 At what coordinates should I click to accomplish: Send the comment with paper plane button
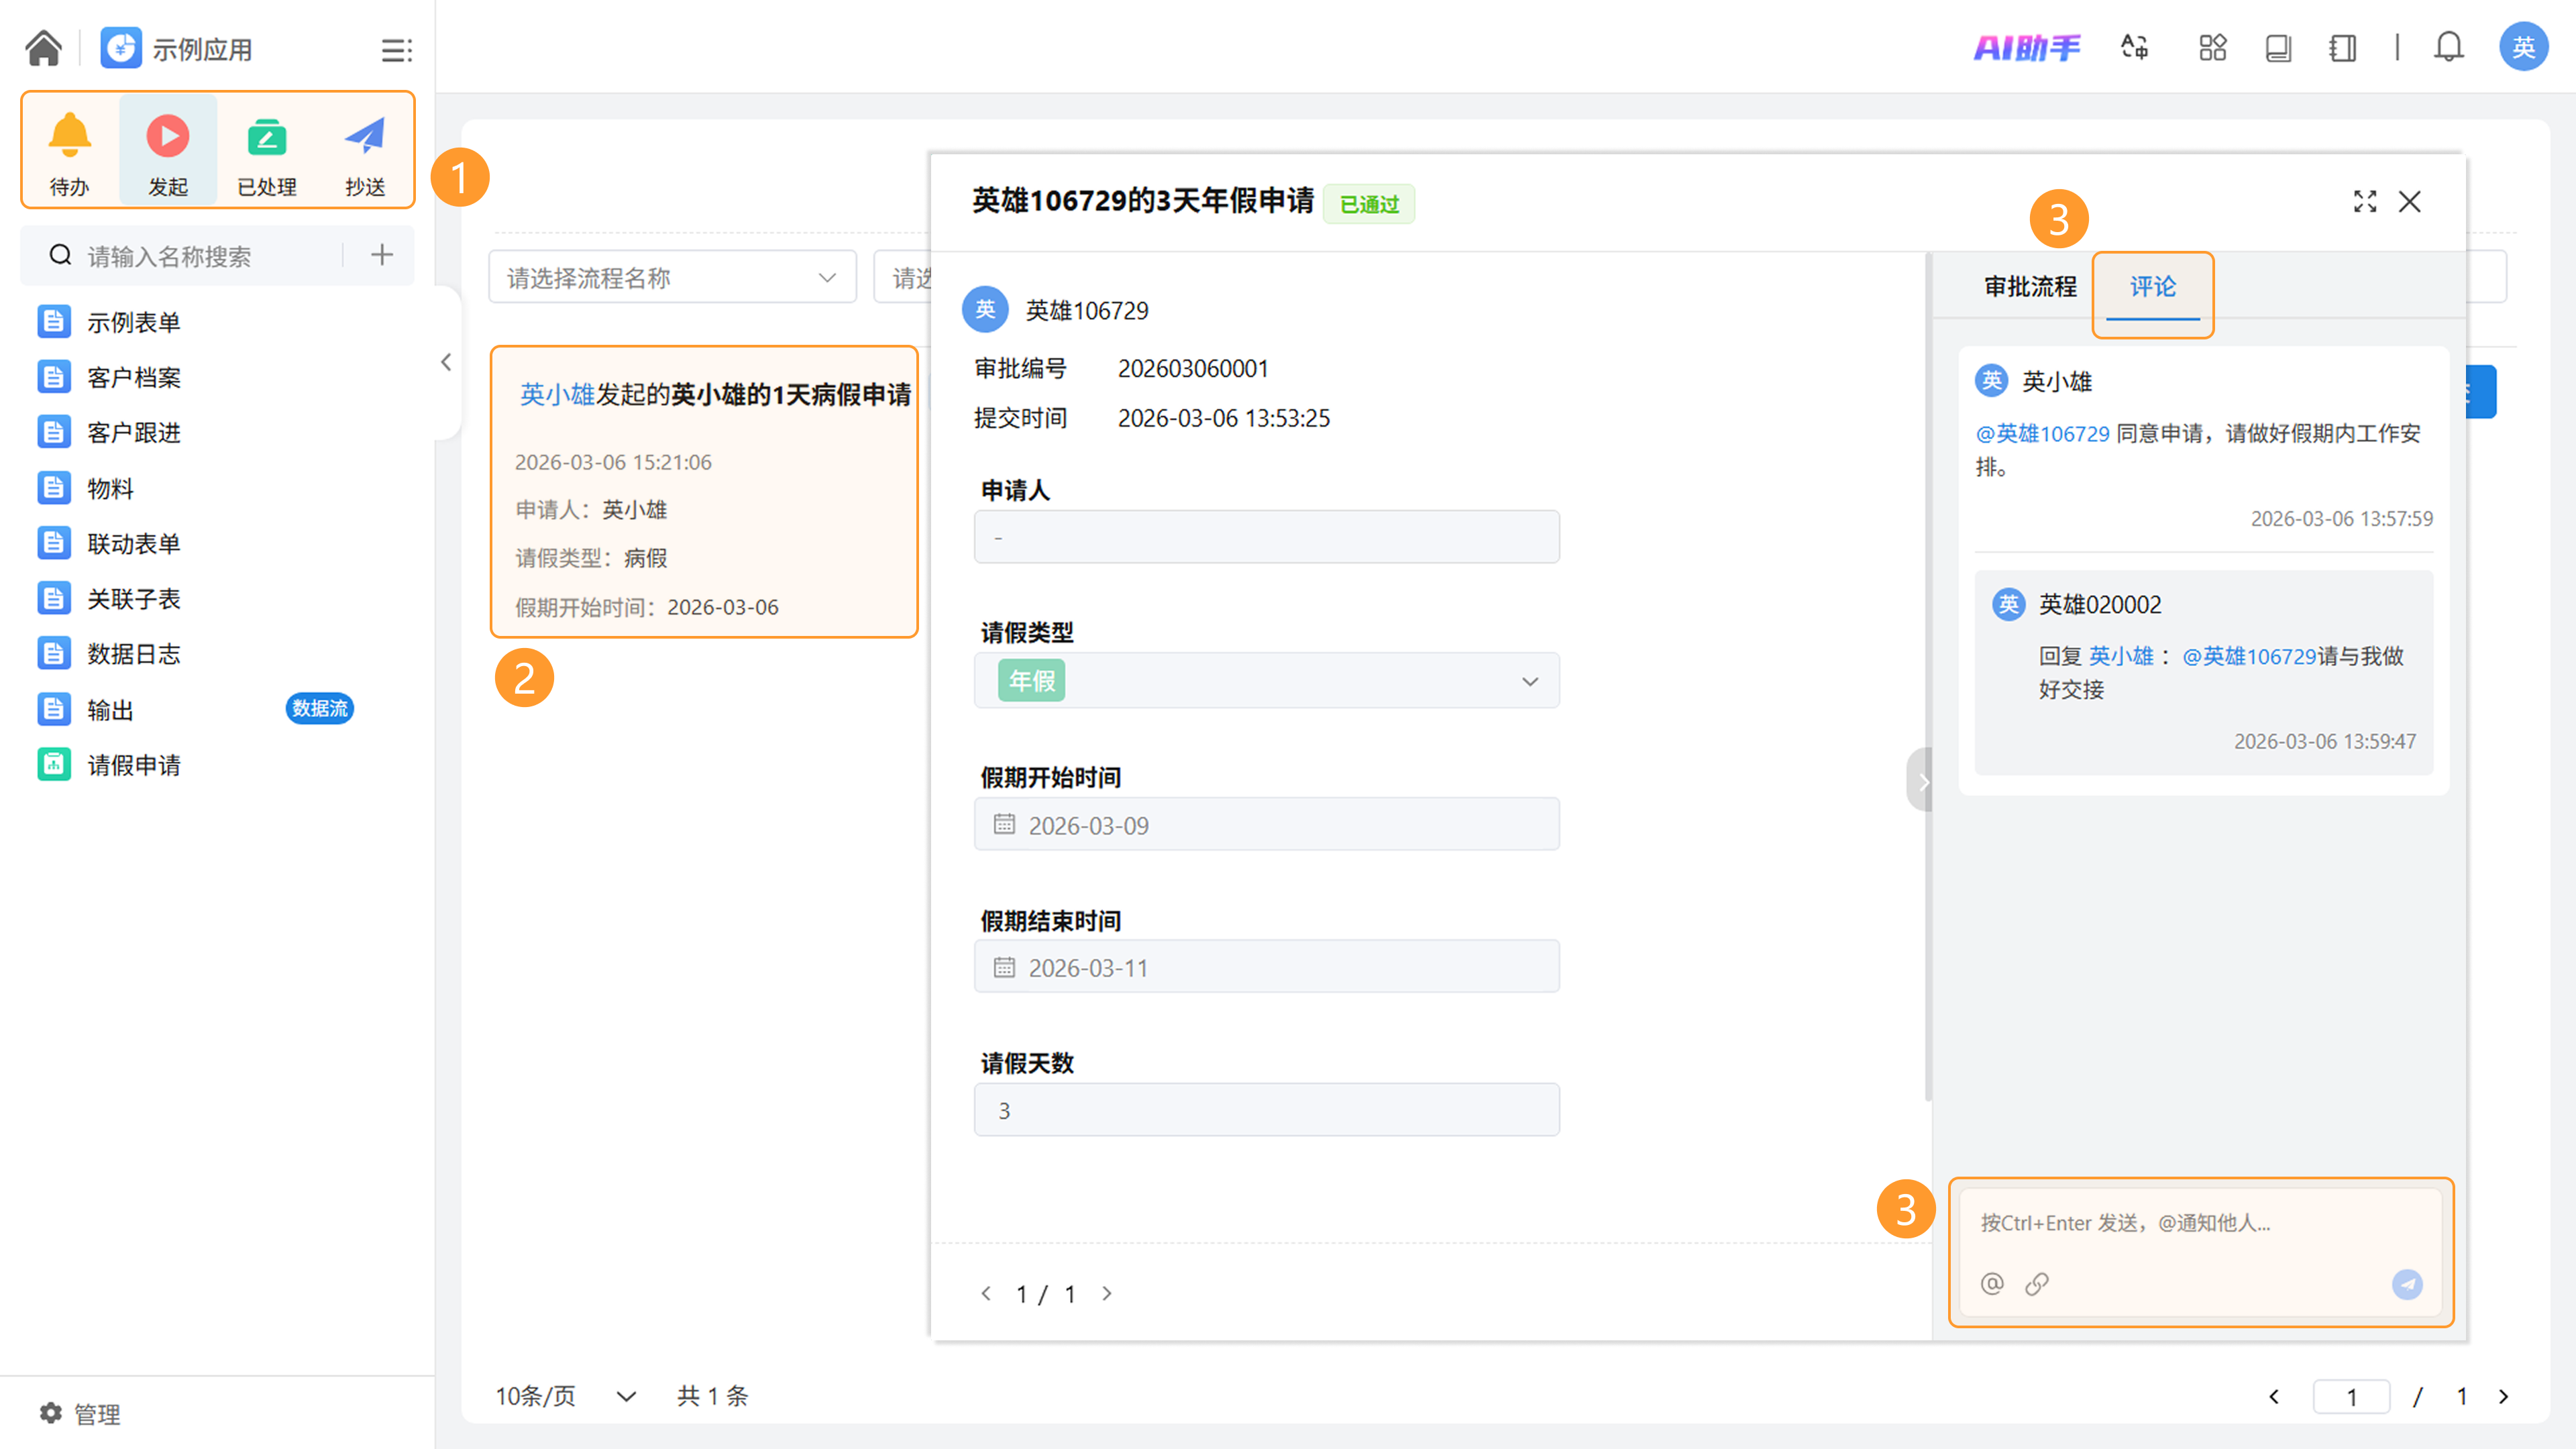(2407, 1284)
